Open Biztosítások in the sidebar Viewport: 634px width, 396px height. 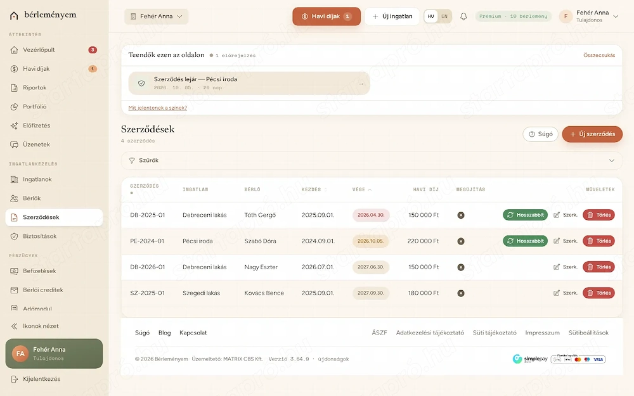(x=54, y=236)
